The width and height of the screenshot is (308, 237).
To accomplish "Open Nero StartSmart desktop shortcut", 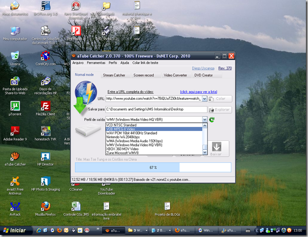I will click(x=76, y=10).
